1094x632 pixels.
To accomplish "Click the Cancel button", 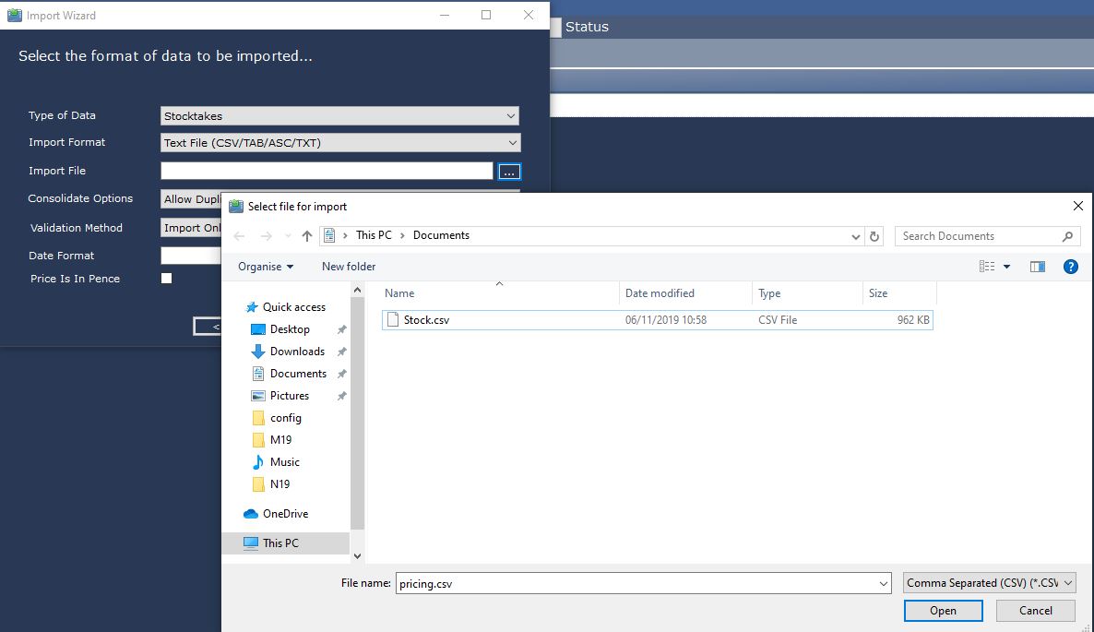I will pyautogui.click(x=1035, y=611).
